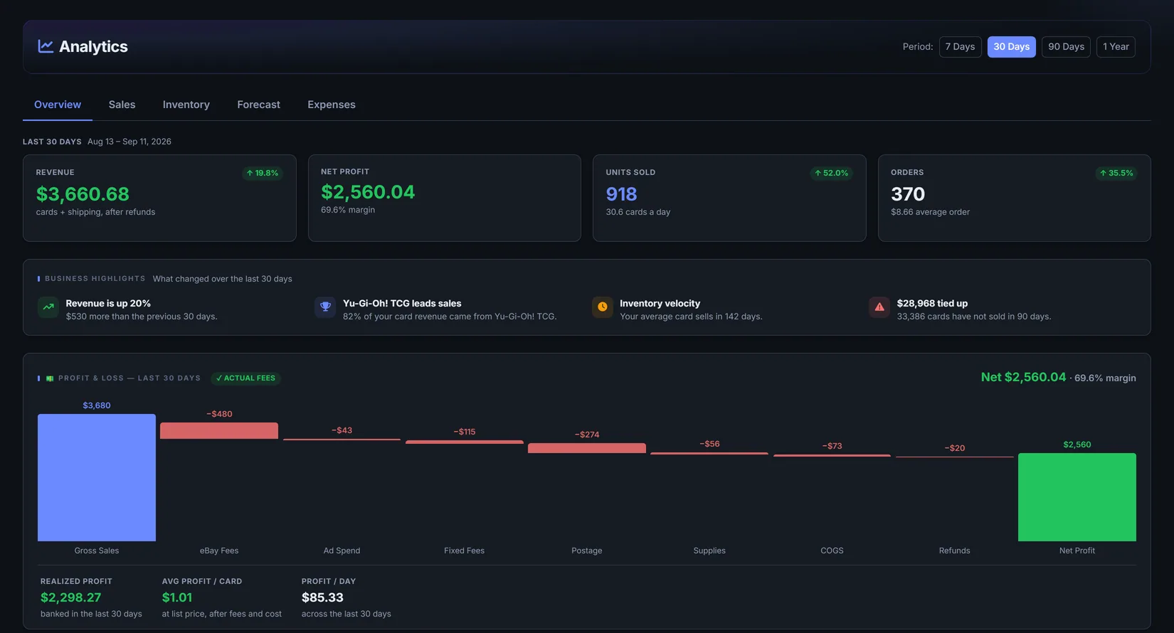The height and width of the screenshot is (633, 1174).
Task: Switch to the Sales tab
Action: tap(122, 105)
